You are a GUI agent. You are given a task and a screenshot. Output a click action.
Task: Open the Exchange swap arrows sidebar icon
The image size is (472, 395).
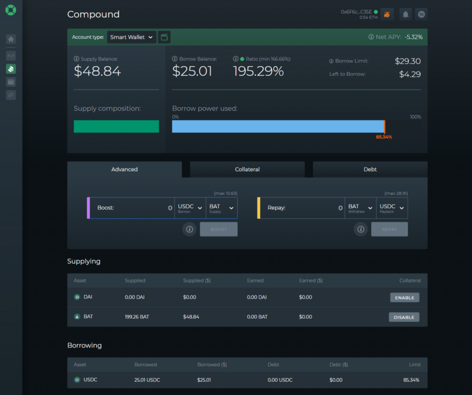coord(11,95)
